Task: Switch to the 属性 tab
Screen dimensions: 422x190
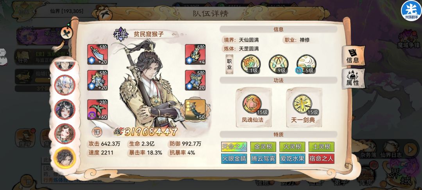Action: [x=353, y=79]
